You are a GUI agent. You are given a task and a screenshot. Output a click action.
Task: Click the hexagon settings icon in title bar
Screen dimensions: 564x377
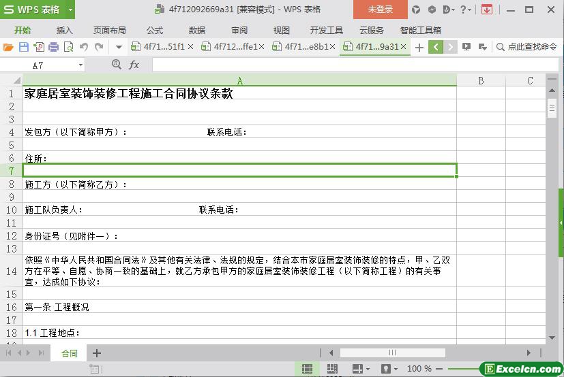432,10
